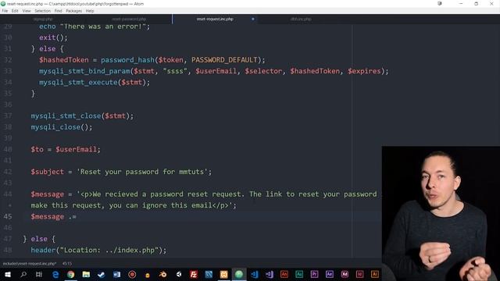Open Task View on the taskbar
This screenshot has height=281, width=500.
pyautogui.click(x=39, y=274)
